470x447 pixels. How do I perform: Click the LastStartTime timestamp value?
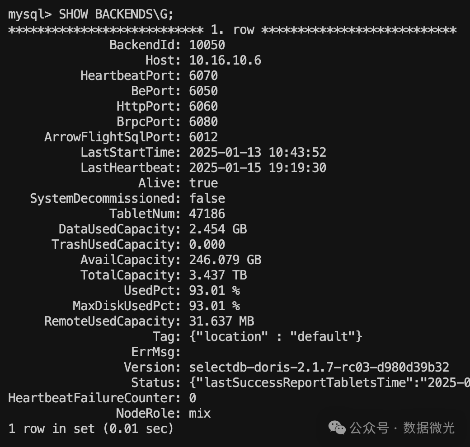coord(258,153)
